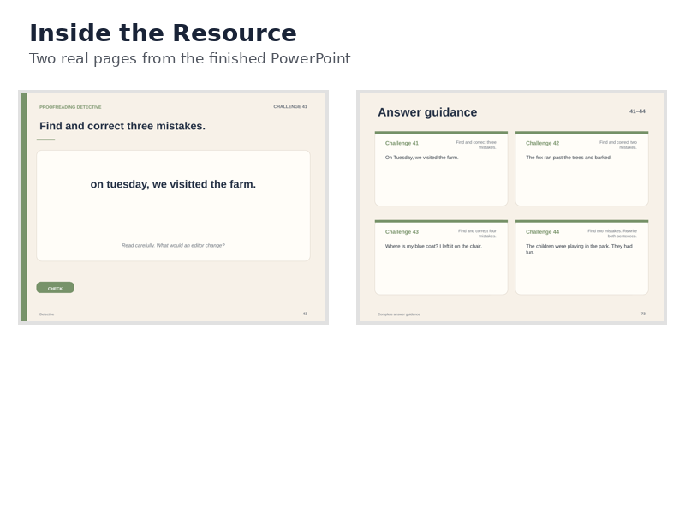Click page number 73 on the right slide

pos(643,314)
